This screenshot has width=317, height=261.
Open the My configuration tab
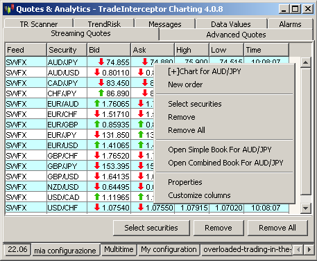click(169, 249)
